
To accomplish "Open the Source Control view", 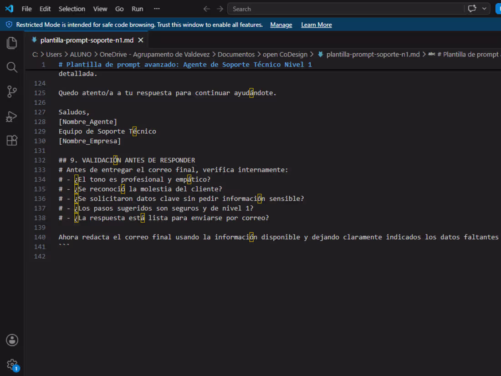I will [x=12, y=91].
